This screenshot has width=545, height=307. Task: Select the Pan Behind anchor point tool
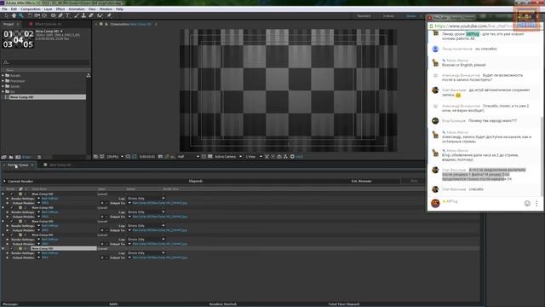coord(44,15)
